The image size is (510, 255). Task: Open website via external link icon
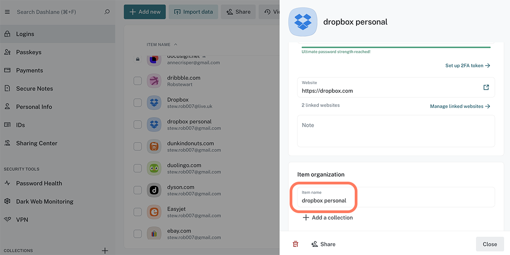point(486,87)
